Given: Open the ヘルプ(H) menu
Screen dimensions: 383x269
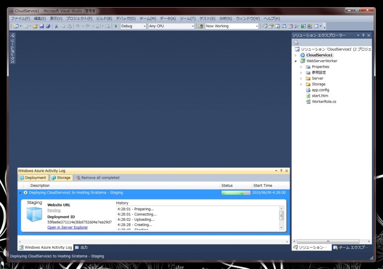Looking at the screenshot, I should tap(271, 19).
